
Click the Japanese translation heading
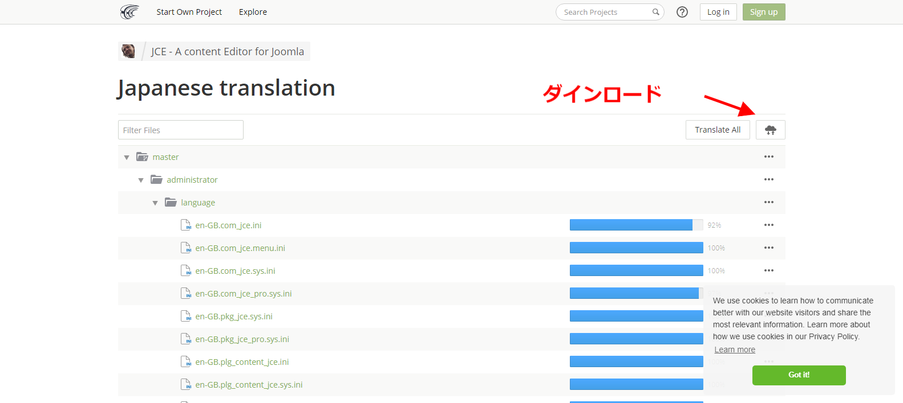point(226,88)
